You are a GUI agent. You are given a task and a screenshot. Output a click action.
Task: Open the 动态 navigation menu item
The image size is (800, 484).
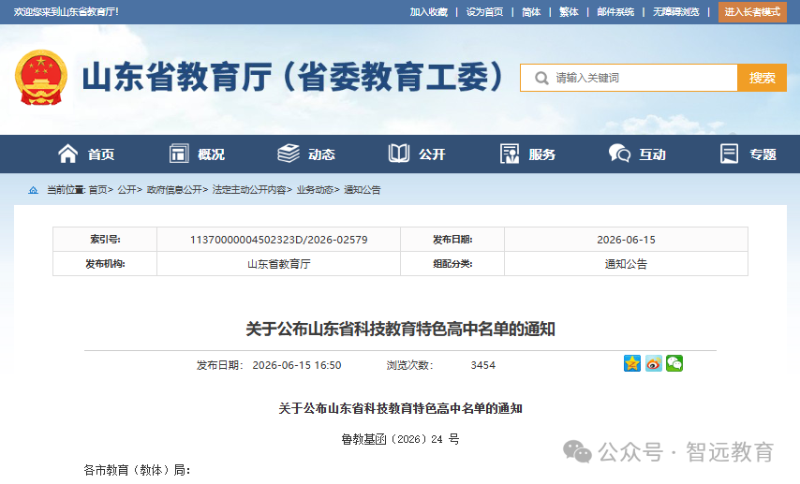click(321, 154)
